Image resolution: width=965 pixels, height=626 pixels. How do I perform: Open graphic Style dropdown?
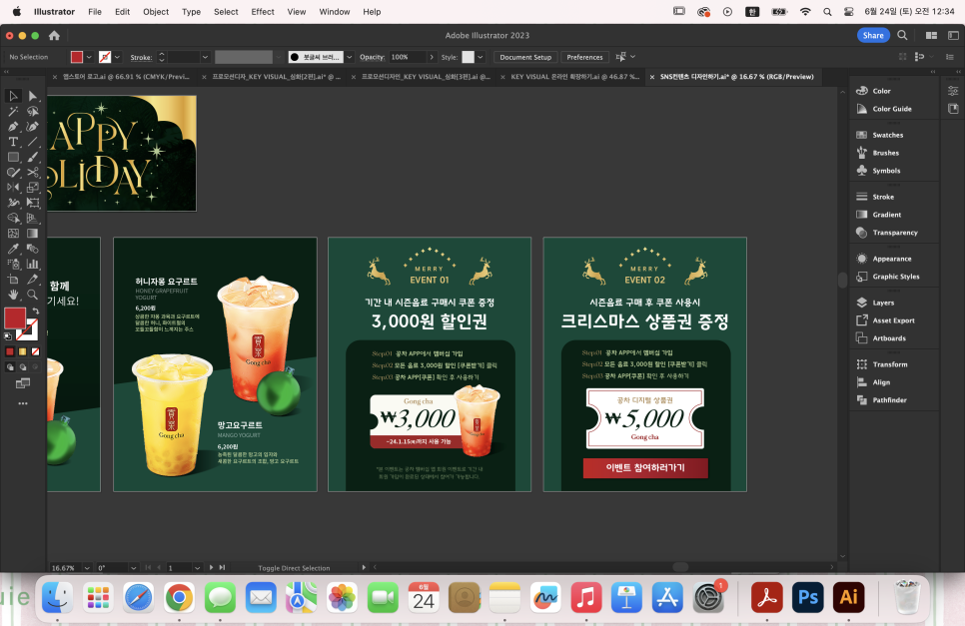481,57
